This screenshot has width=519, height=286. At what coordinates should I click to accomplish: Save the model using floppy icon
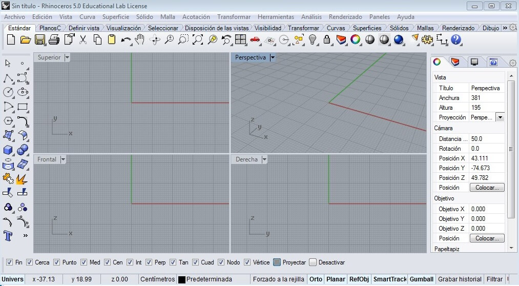40,40
